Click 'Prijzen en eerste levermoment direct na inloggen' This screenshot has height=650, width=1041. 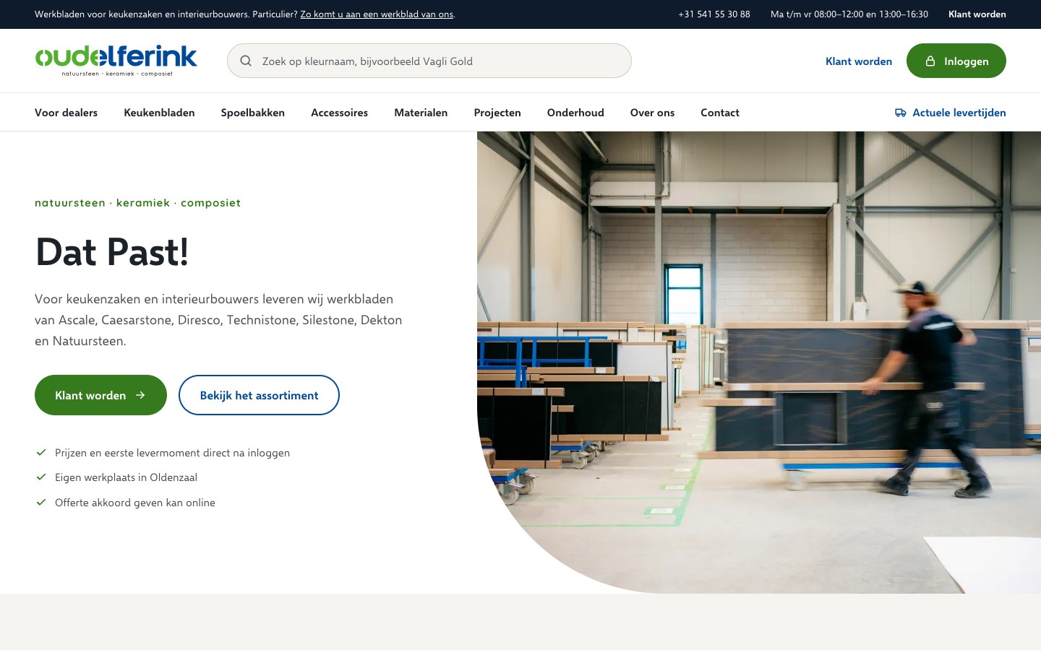[172, 453]
